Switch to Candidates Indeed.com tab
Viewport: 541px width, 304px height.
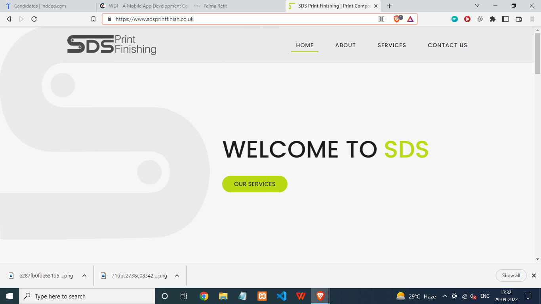48,6
